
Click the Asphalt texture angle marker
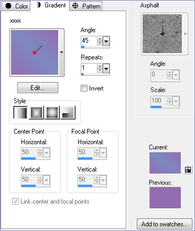click(x=162, y=34)
